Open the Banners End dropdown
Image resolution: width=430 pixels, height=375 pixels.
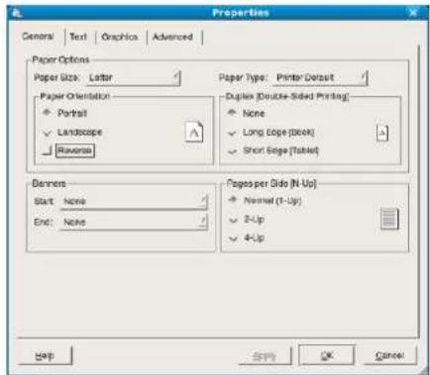[134, 222]
